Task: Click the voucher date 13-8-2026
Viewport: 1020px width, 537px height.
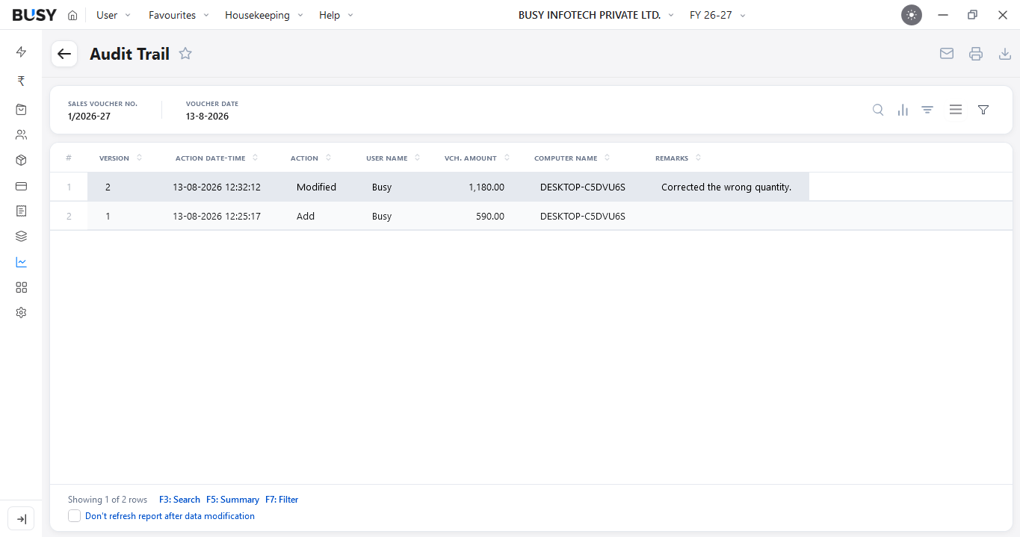Action: tap(208, 117)
